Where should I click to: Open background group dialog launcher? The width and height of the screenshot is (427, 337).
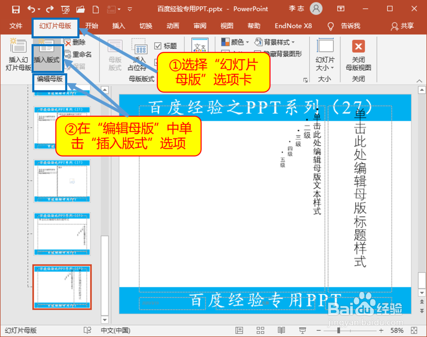pyautogui.click(x=305, y=80)
